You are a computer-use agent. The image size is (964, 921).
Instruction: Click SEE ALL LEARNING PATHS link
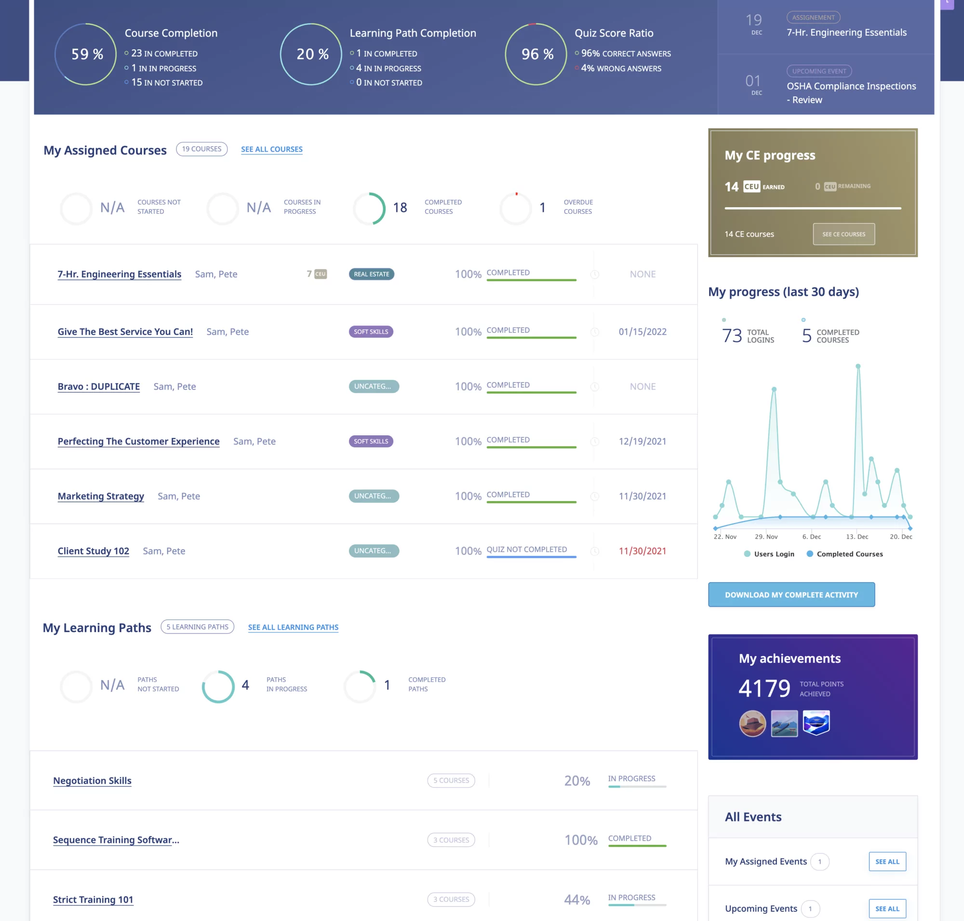pyautogui.click(x=293, y=627)
